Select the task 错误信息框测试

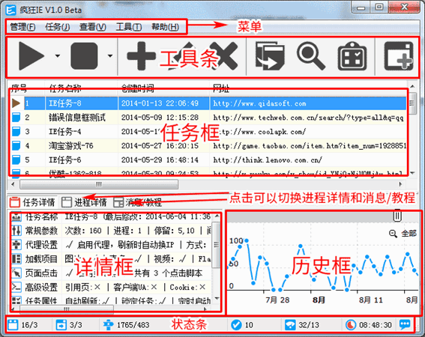click(x=76, y=118)
